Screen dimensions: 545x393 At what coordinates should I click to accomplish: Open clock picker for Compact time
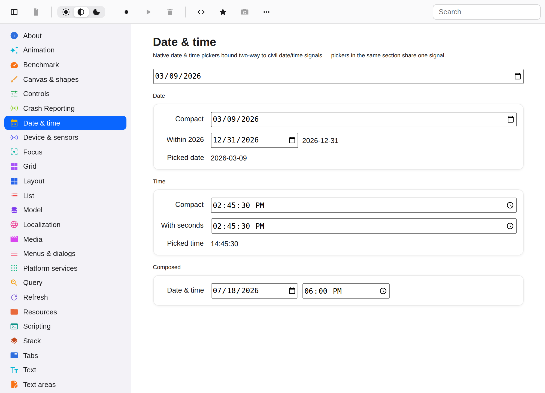click(510, 205)
